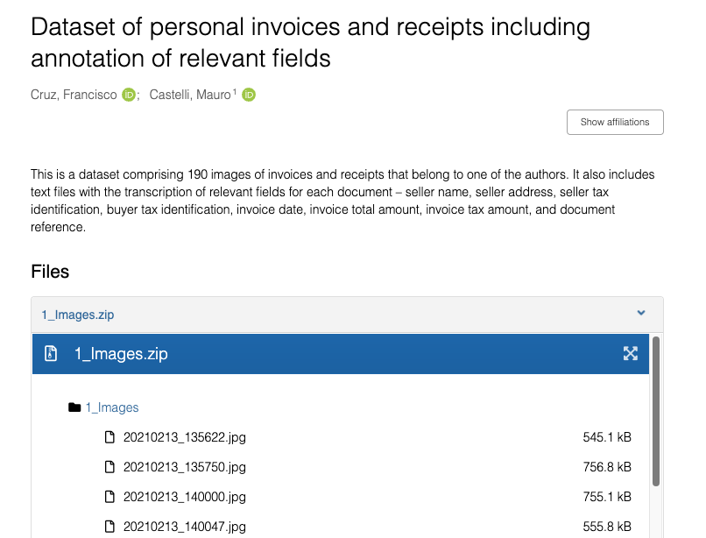Select the file name 20210213_135622.jpg
Image resolution: width=706 pixels, height=538 pixels.
pos(185,437)
